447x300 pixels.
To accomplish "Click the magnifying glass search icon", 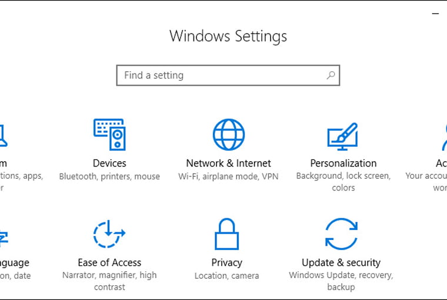I will (x=331, y=75).
